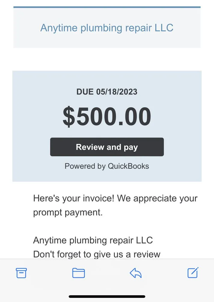Select the archive box icon on the left
Screen dimensions: 214x302
[x=21, y=273]
